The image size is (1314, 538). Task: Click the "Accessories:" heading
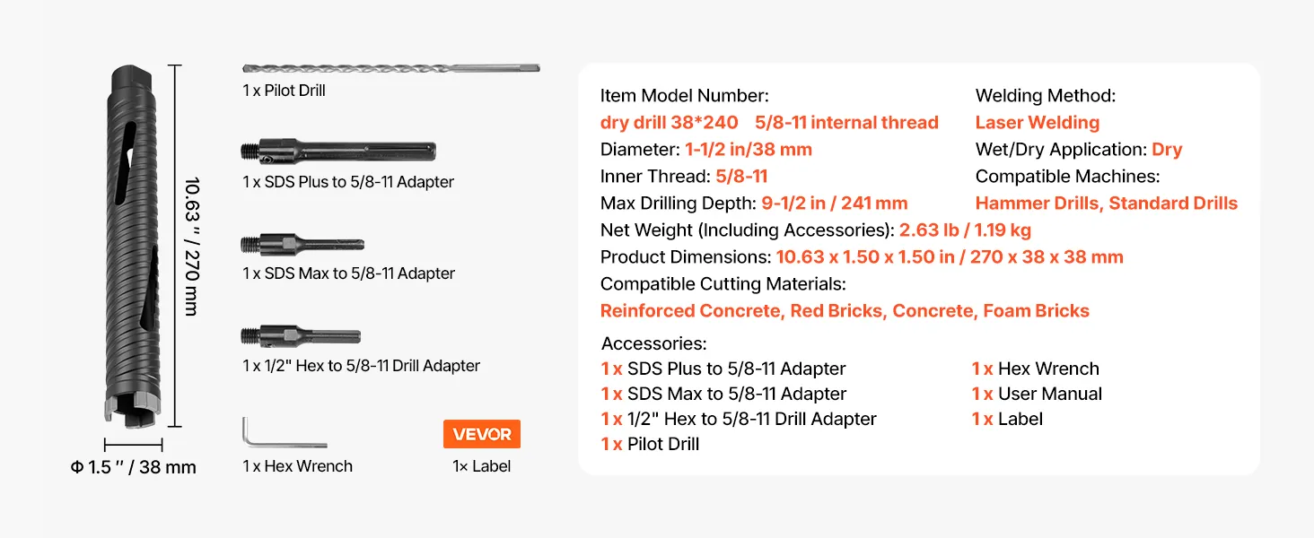[x=654, y=343]
